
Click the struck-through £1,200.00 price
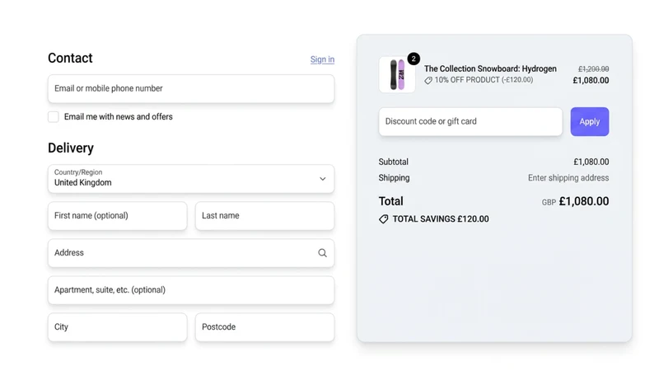pyautogui.click(x=593, y=69)
